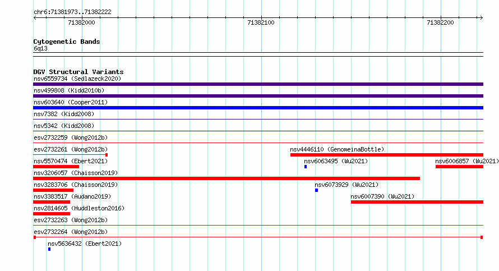This screenshot has height=271, width=499.
Task: Click the right arrow of the ruler
Action: tap(481, 18)
